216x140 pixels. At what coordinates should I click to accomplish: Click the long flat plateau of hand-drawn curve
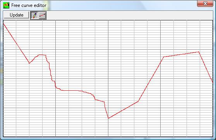tap(70, 90)
